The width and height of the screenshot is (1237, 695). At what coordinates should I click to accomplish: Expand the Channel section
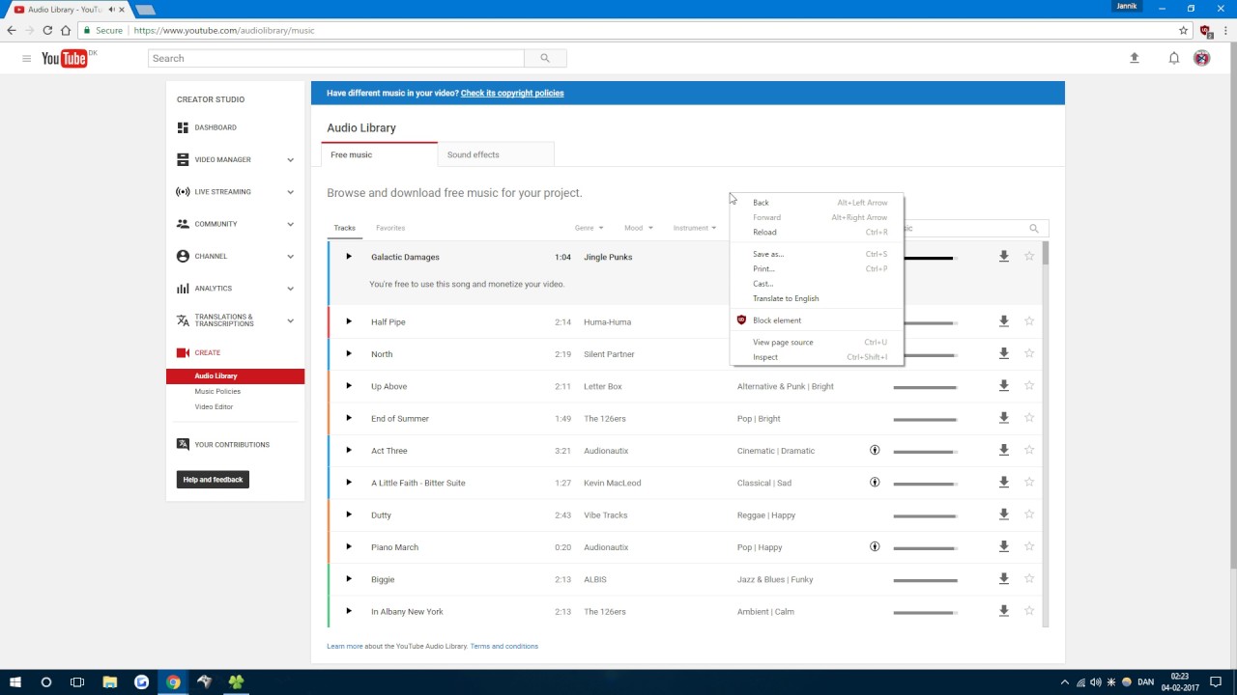pos(290,257)
